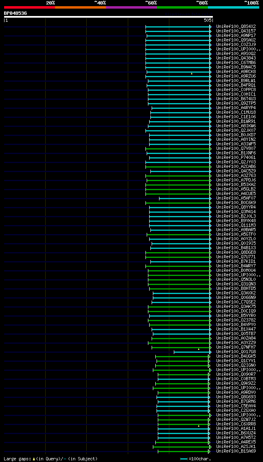Open hit UniRef100_B1X447
The width and height of the screenshot is (263, 462).
[x=236, y=329]
